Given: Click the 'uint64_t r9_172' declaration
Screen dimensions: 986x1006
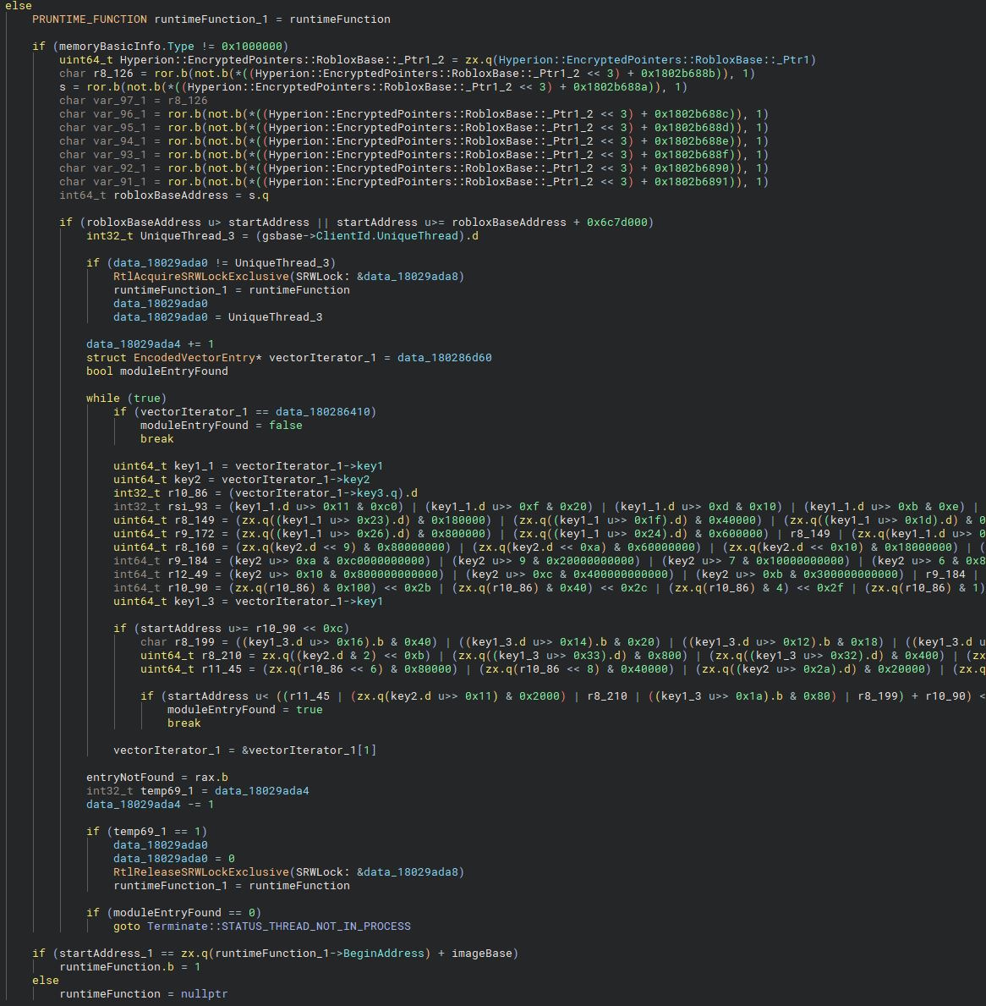Looking at the screenshot, I should [x=163, y=533].
